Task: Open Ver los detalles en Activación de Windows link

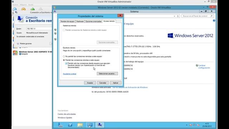Action: click(x=130, y=87)
